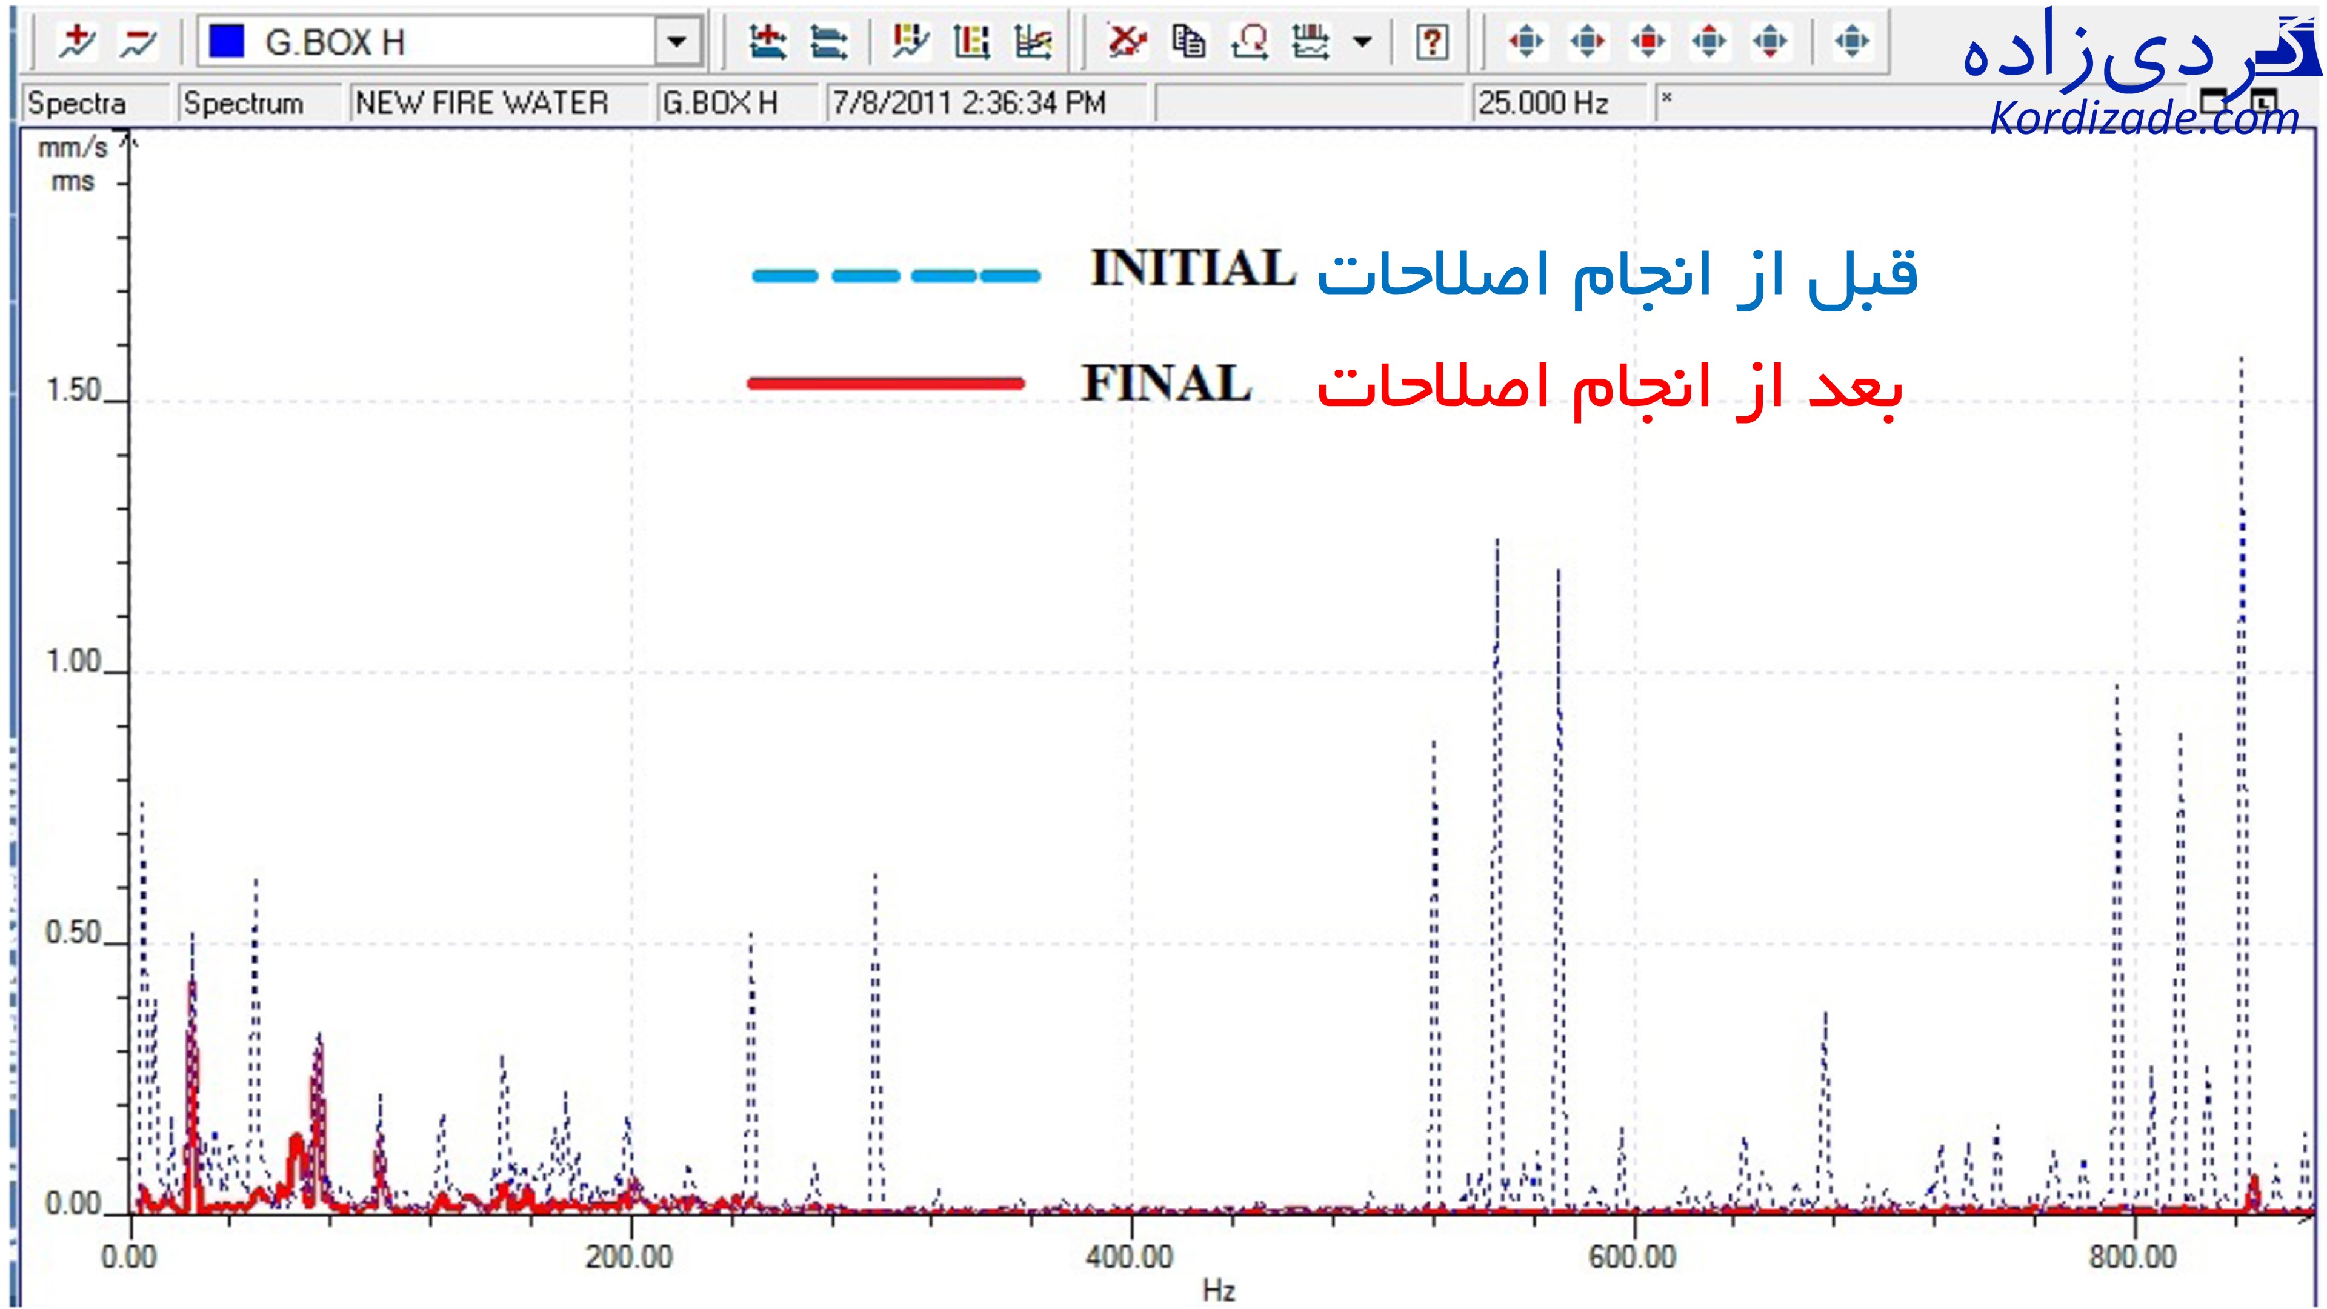Expand the plot layout dropdown arrow
This screenshot has width=2327, height=1309.
click(x=1362, y=42)
